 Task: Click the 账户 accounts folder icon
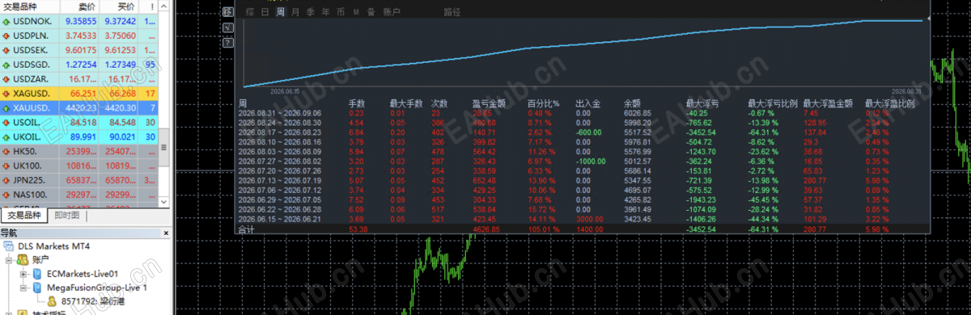(23, 260)
